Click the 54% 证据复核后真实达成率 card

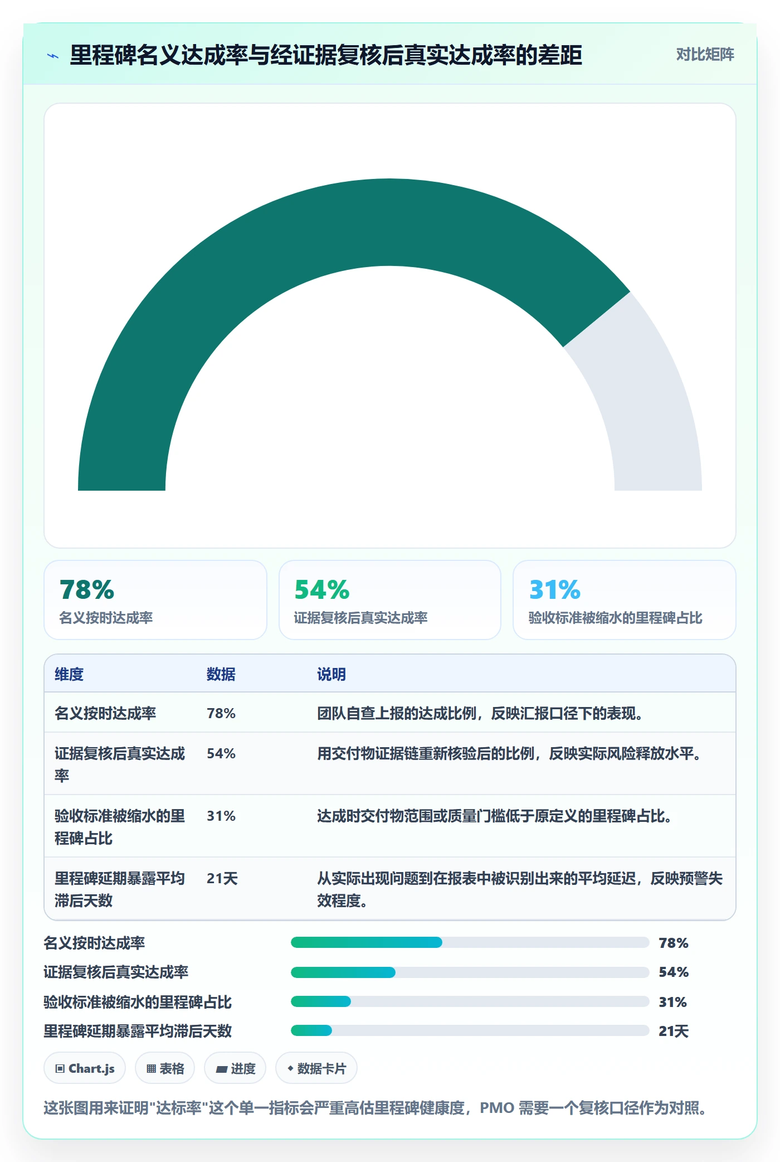click(390, 600)
